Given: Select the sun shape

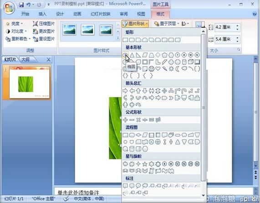Looking at the screenshot, I should pos(171,68).
